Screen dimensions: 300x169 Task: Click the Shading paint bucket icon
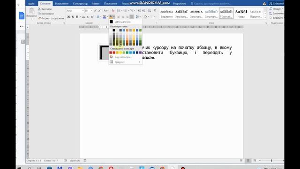tap(145, 17)
